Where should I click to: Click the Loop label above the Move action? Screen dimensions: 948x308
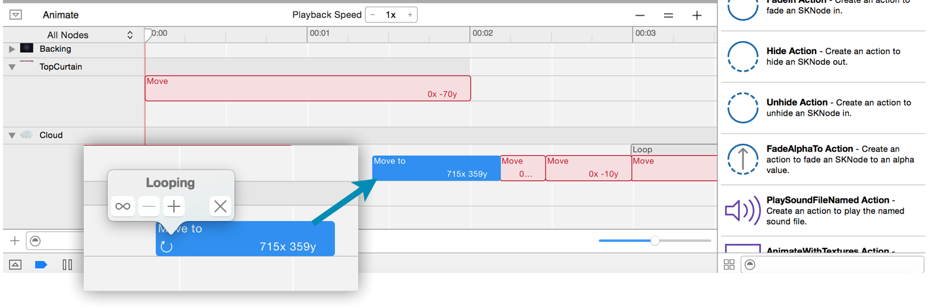click(x=642, y=150)
